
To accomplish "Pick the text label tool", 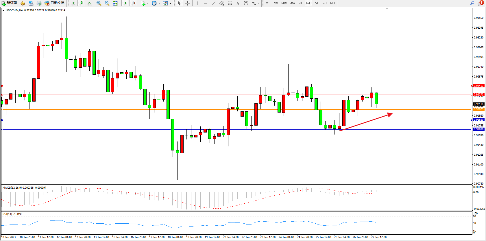I will [x=238, y=3].
